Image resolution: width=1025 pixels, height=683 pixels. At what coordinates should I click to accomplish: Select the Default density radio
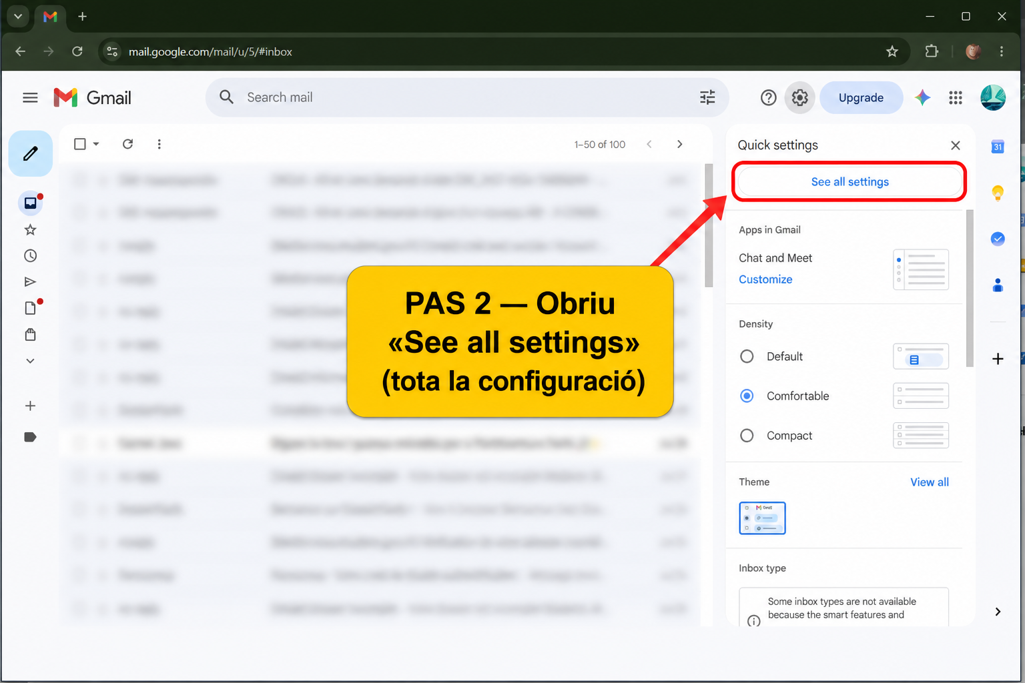(747, 357)
